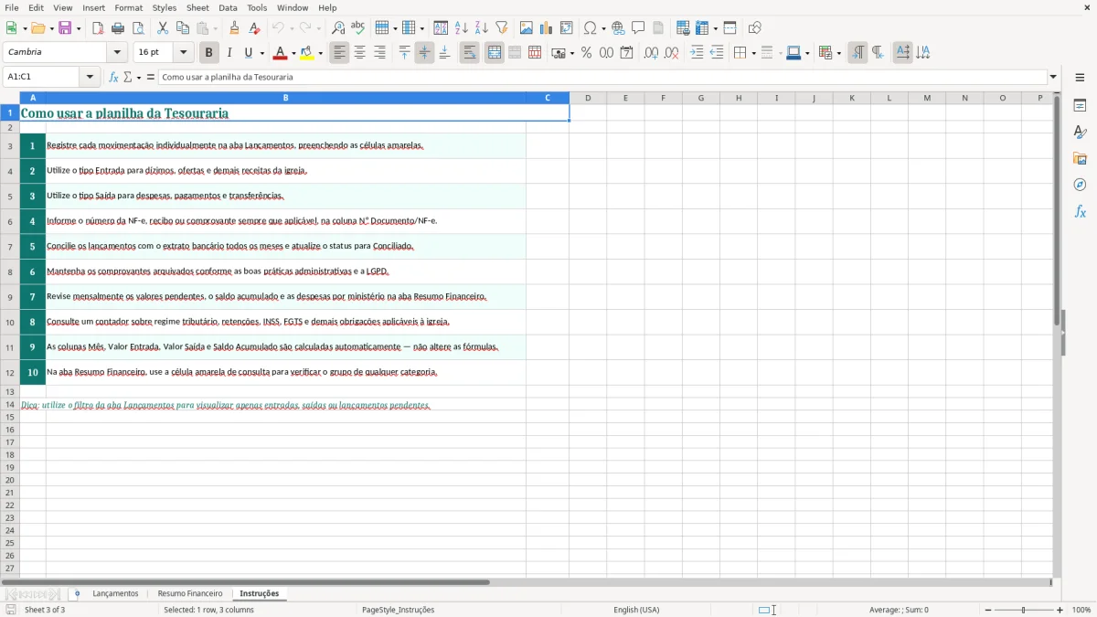Switch to Resumo Financeiro sheet tab
The height and width of the screenshot is (617, 1097).
point(190,593)
